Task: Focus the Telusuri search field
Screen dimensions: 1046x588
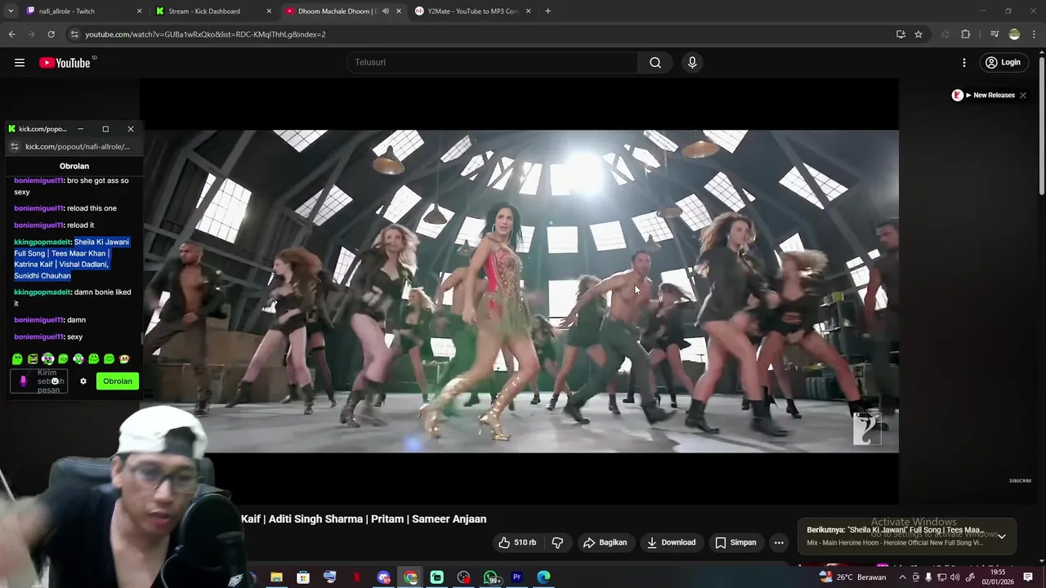Action: (492, 63)
